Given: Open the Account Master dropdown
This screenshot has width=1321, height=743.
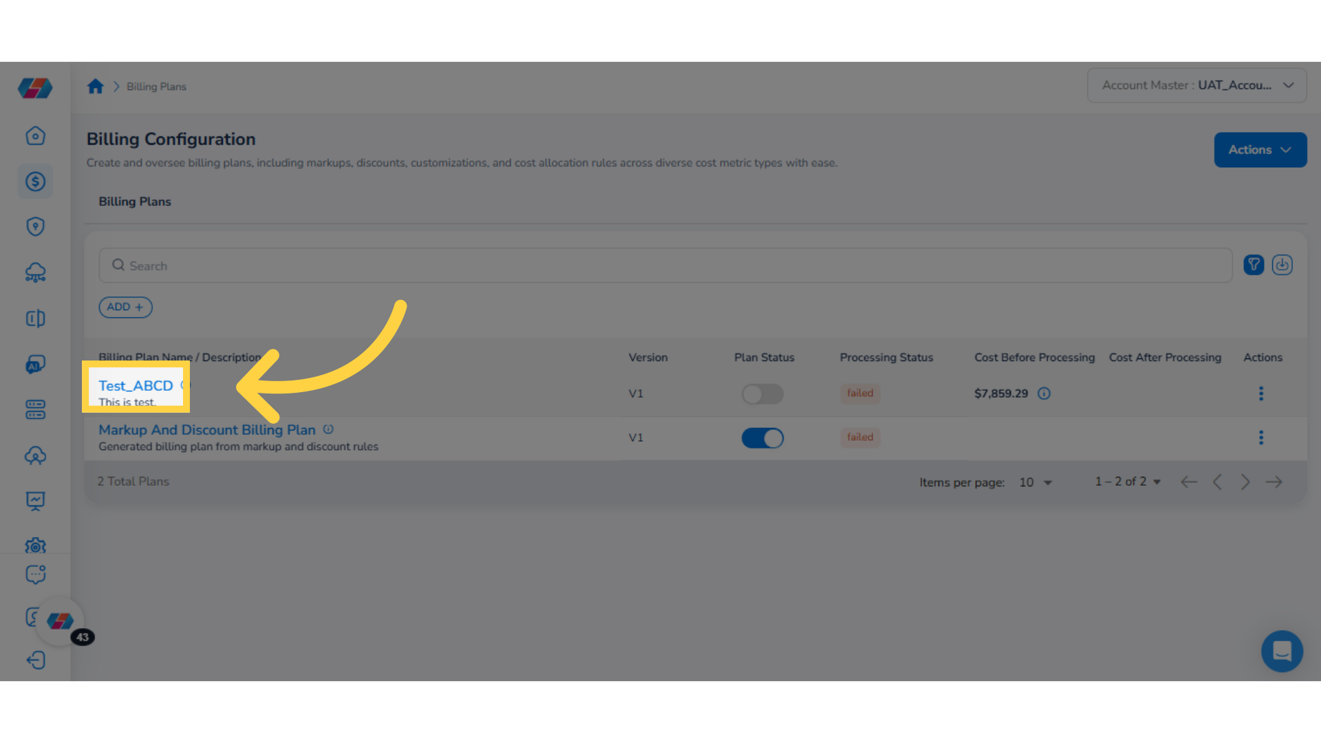Looking at the screenshot, I should click(x=1196, y=85).
